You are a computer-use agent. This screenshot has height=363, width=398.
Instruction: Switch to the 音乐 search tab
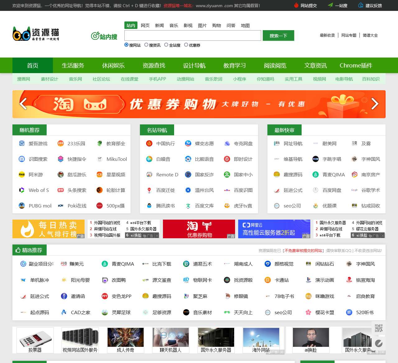coord(174,25)
